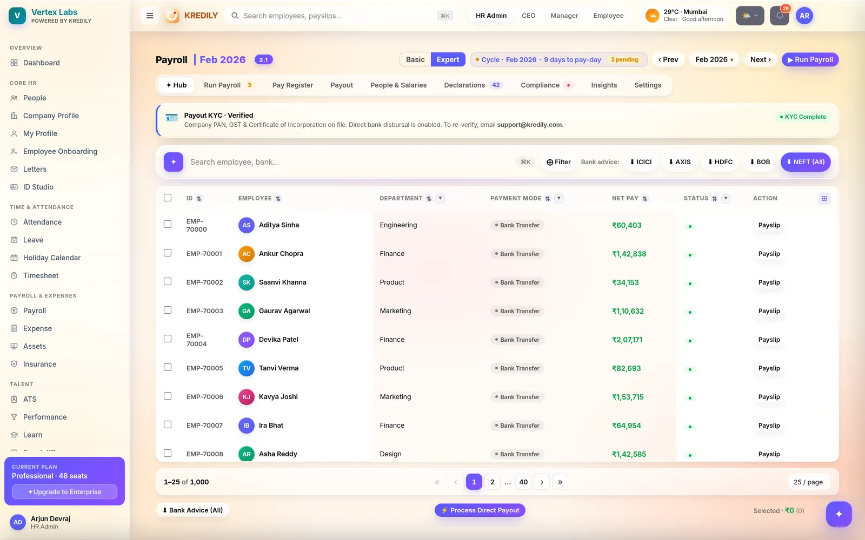Open the column chooser grid icon
Screen dimensions: 865x540
tap(824, 198)
